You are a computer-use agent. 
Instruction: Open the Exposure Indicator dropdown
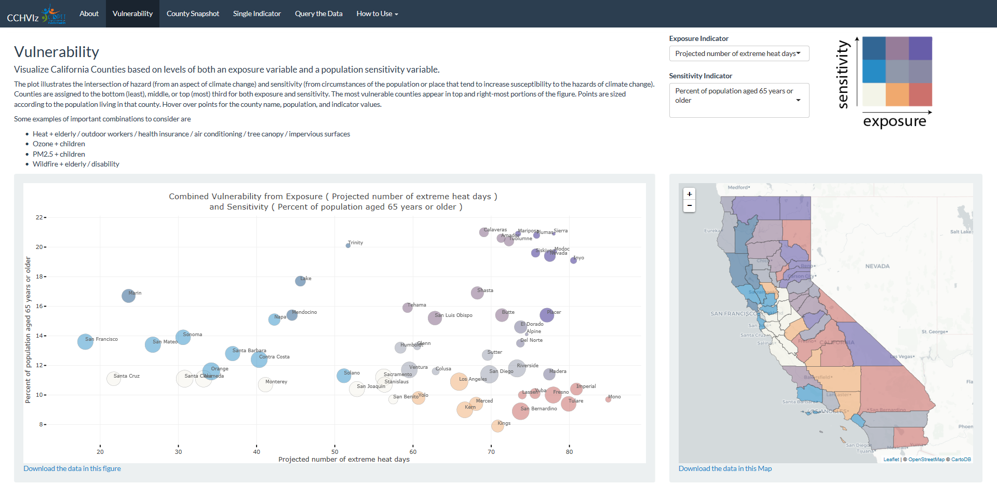point(738,53)
